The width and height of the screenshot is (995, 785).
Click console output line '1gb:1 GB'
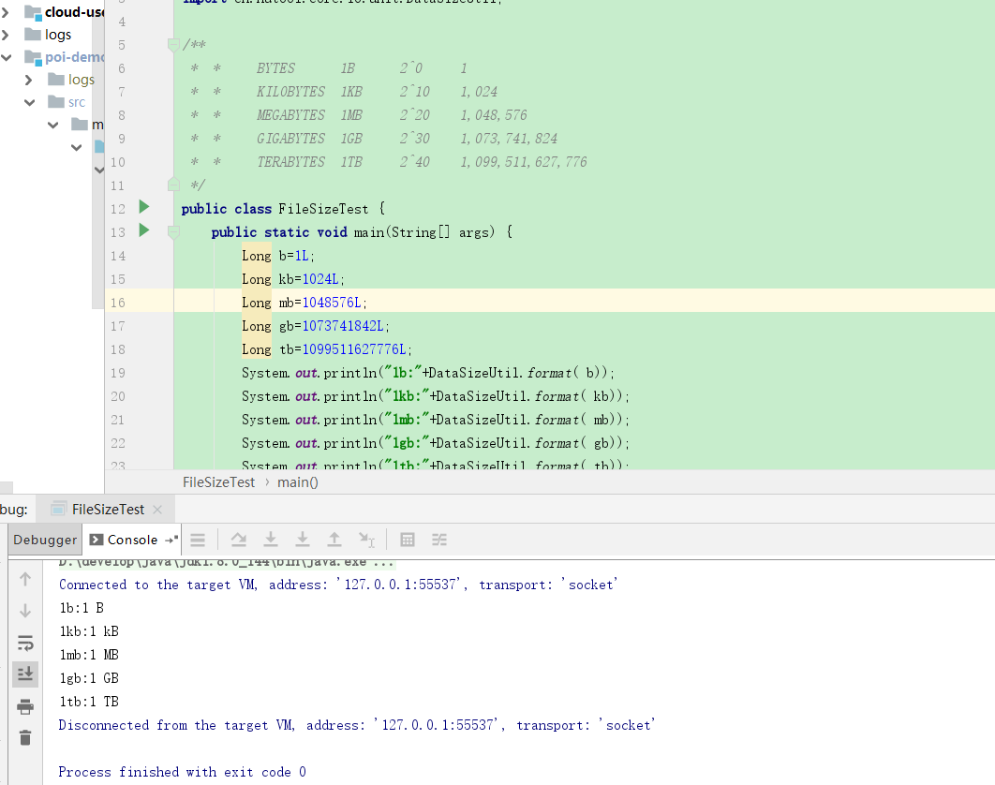(x=89, y=678)
